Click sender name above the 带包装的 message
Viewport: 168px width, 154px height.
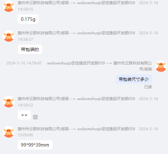[x=76, y=33]
